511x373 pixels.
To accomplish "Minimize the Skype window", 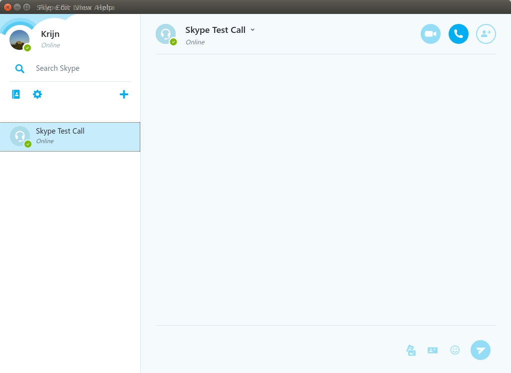I will click(x=17, y=7).
